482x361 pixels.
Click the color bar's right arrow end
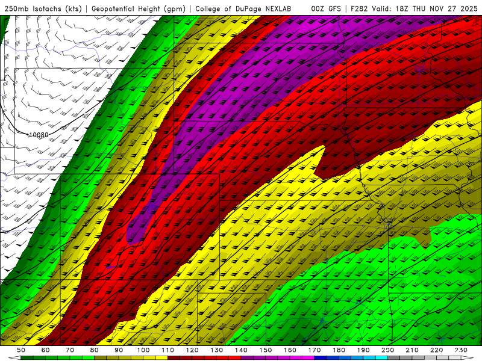point(468,357)
